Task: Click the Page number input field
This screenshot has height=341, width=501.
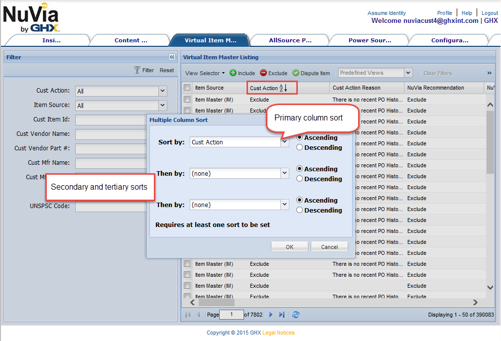Action: pos(232,315)
